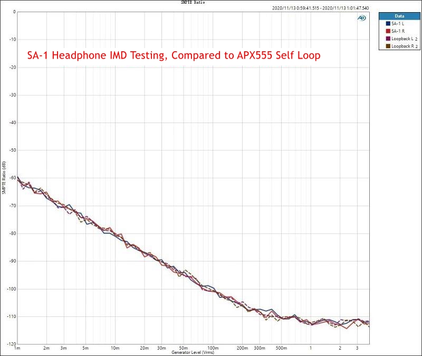Click the 1m tick on X axis
422x356 pixels.
click(17, 348)
